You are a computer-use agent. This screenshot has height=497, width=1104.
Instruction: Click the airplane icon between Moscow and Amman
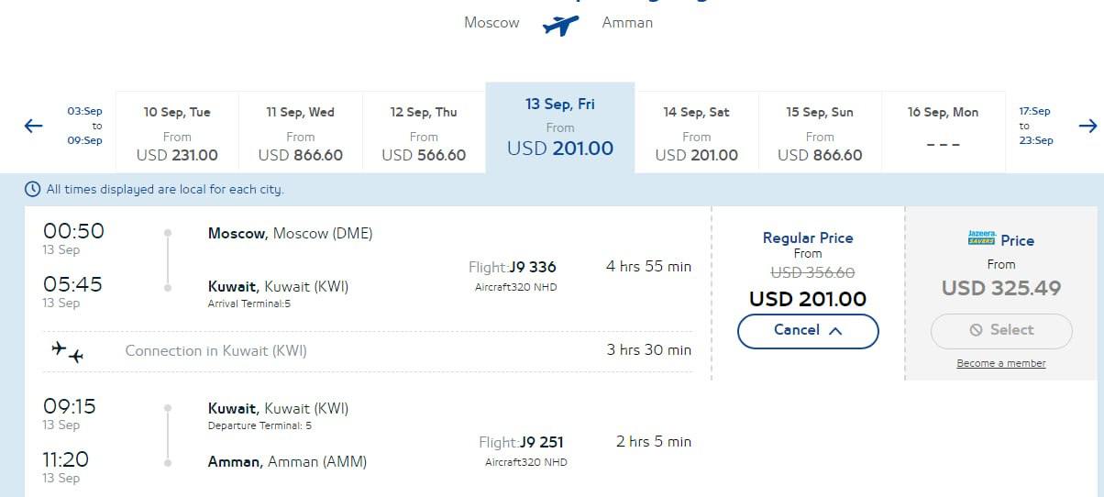560,23
